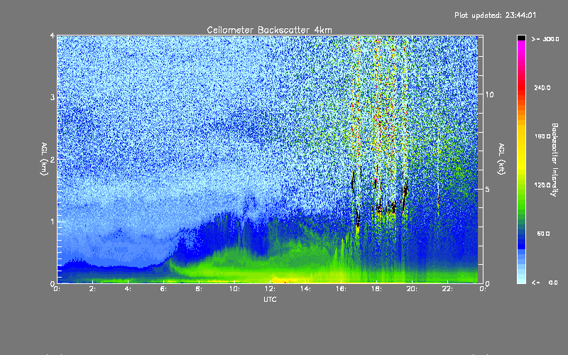Click the "3" tick on the km axis
The height and width of the screenshot is (355, 568).
coord(53,97)
